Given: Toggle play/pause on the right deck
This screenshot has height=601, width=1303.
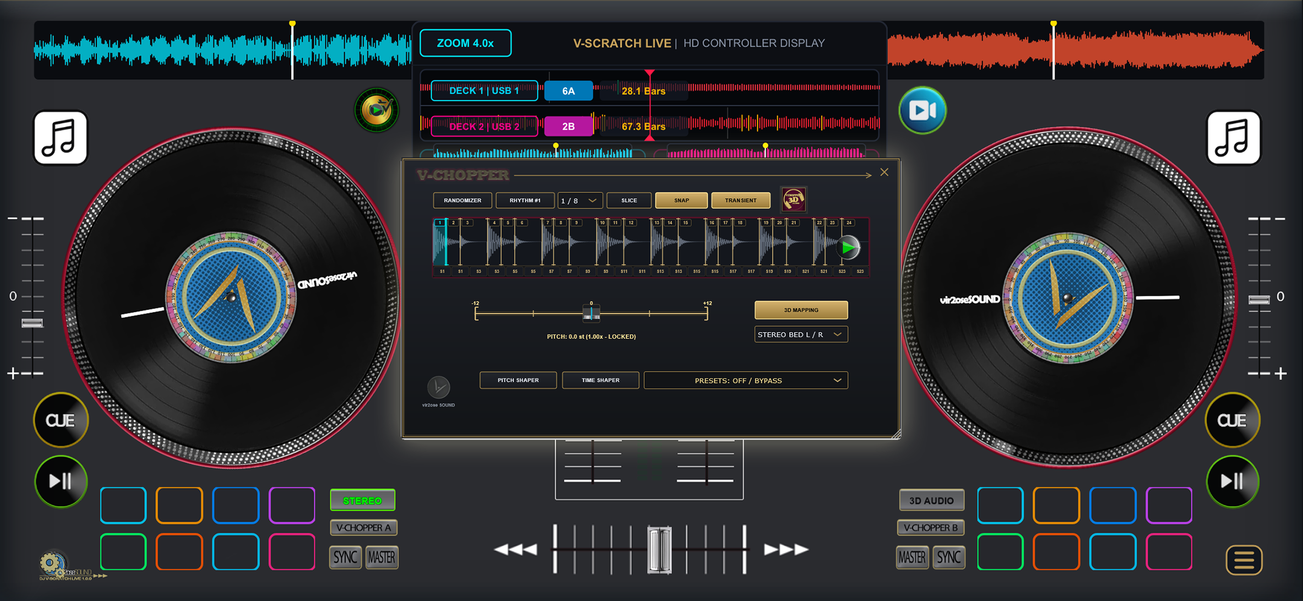Looking at the screenshot, I should click(1232, 481).
